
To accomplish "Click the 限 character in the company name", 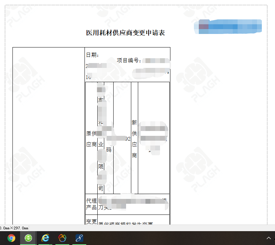I will tap(101, 166).
